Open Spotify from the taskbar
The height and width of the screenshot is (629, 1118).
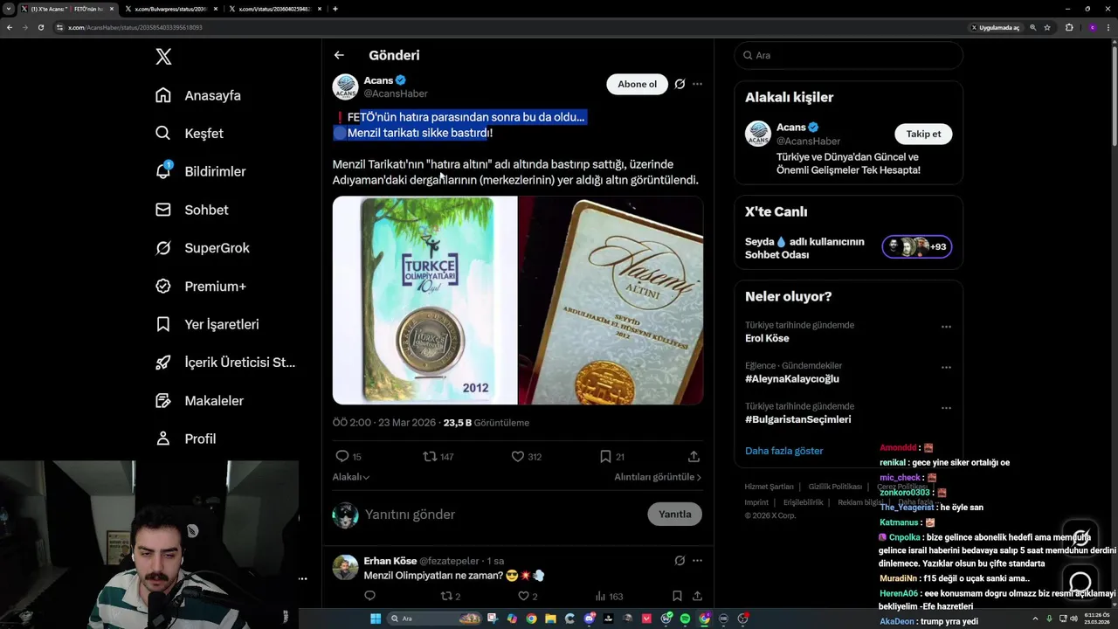click(685, 619)
